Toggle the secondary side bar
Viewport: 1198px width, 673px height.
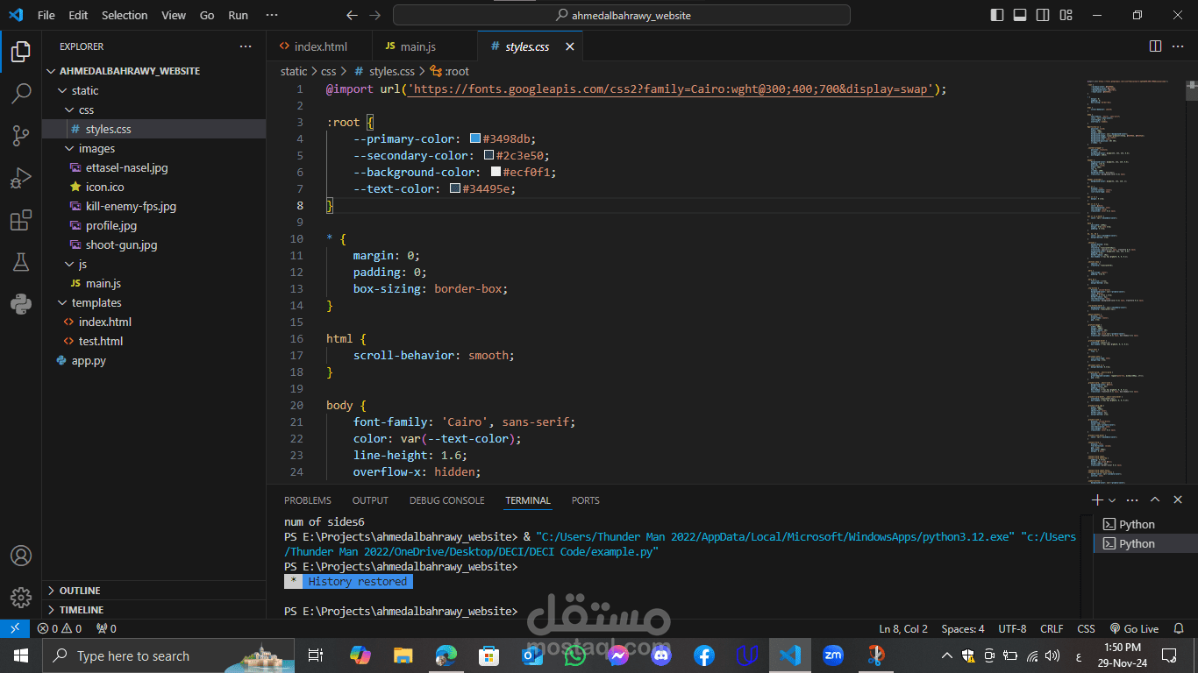coord(1043,15)
